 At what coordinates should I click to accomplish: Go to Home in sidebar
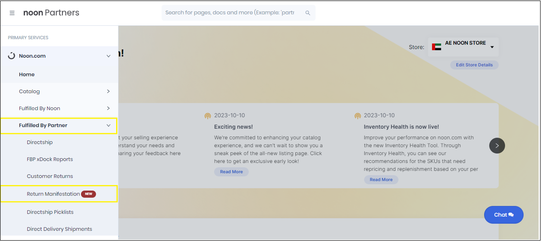27,74
